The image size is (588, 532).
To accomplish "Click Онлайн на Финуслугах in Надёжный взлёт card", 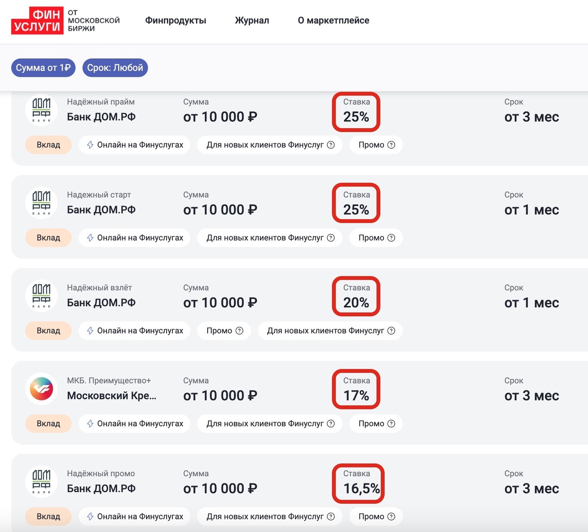I will [x=135, y=331].
